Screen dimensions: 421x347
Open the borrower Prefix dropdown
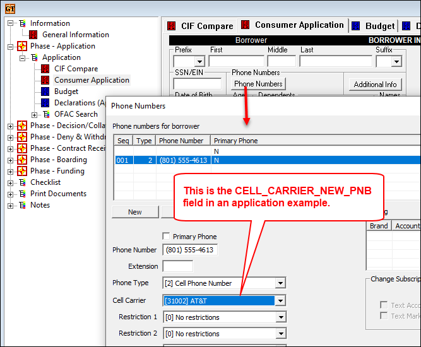199,61
